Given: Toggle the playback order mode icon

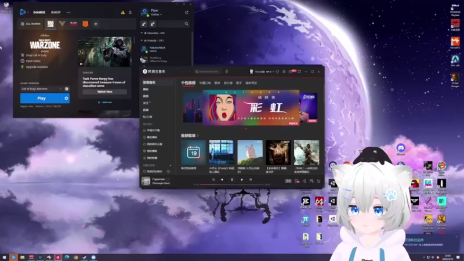Looking at the screenshot, I should (x=213, y=180).
